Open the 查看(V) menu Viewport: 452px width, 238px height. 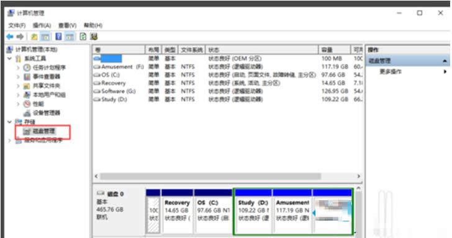(x=67, y=25)
